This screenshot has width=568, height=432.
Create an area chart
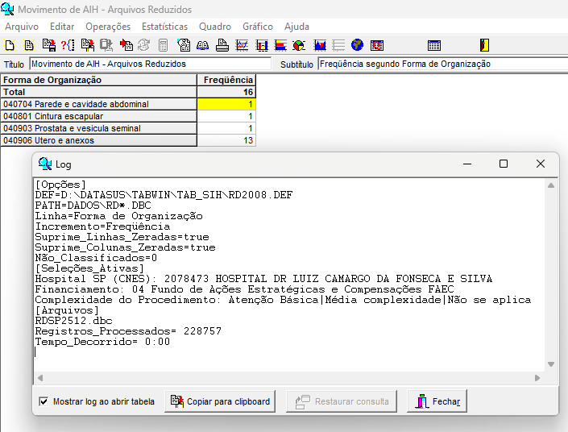320,45
